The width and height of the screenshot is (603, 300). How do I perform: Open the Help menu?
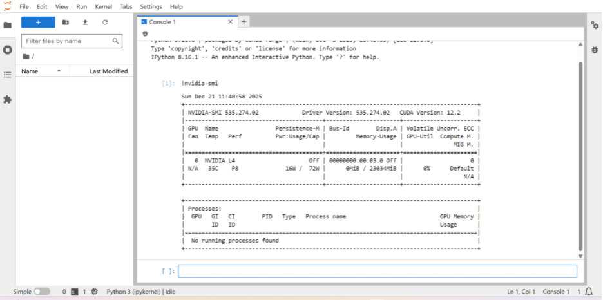coord(176,6)
